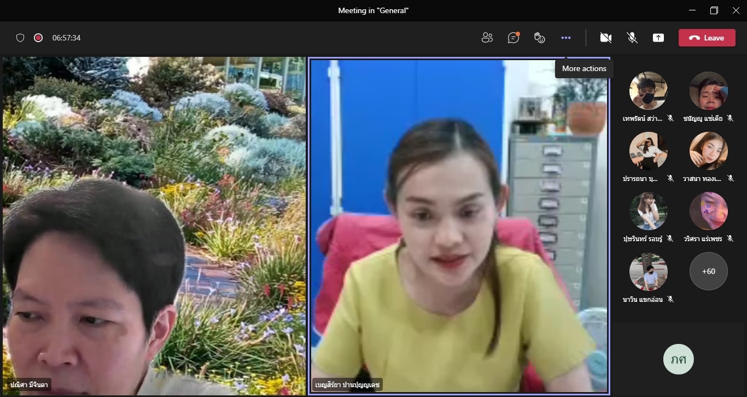Click the name label เบญสิร์ยา ปานปุญญเดช
This screenshot has height=397, width=747.
click(347, 385)
